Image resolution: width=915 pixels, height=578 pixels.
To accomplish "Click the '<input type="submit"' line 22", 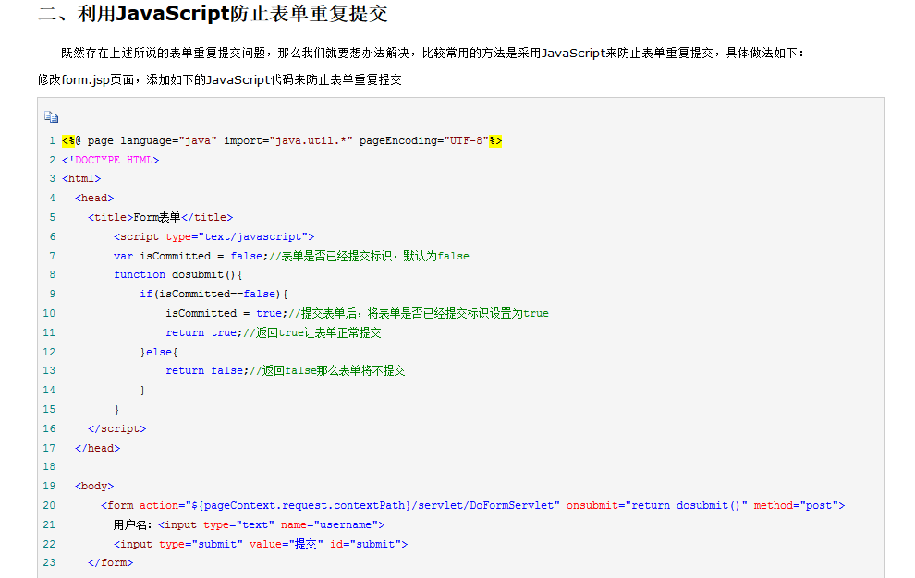I will (x=261, y=544).
